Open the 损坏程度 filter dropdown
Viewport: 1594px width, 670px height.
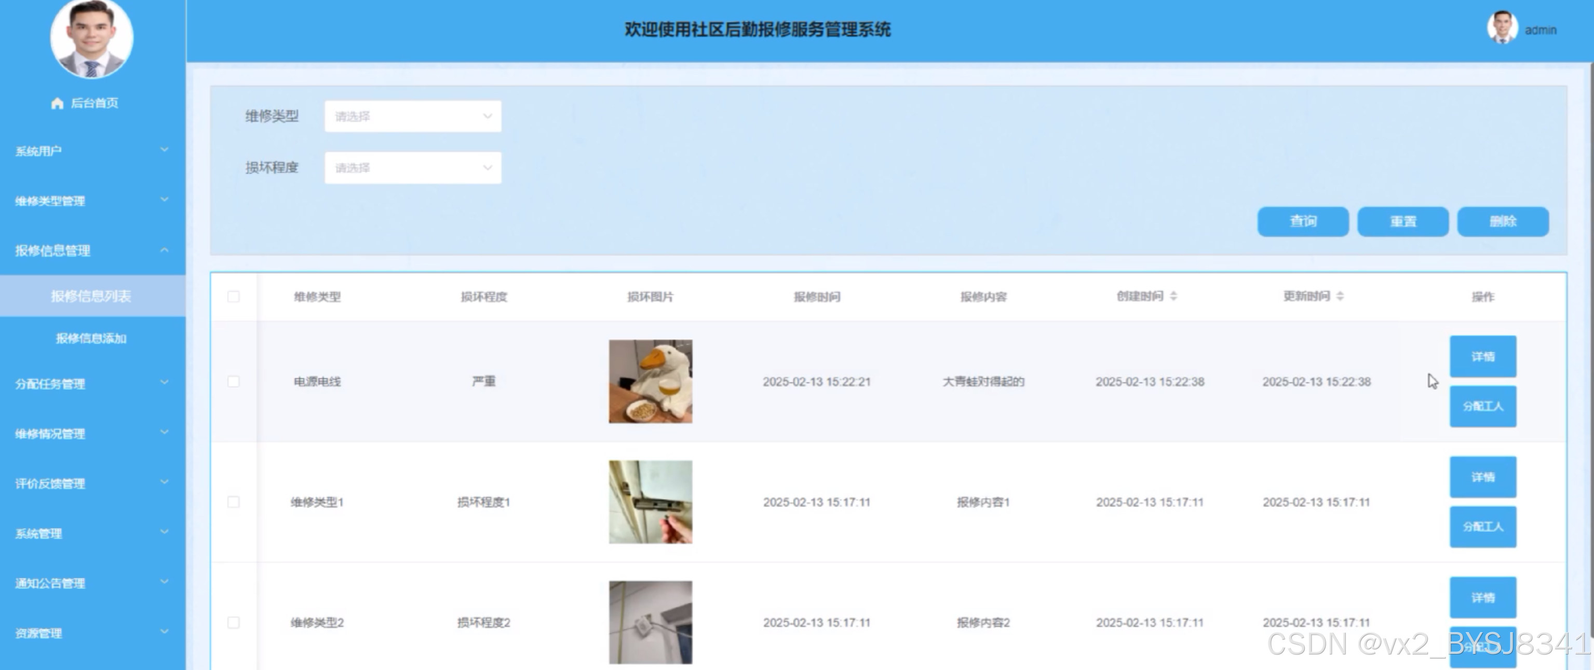[413, 167]
